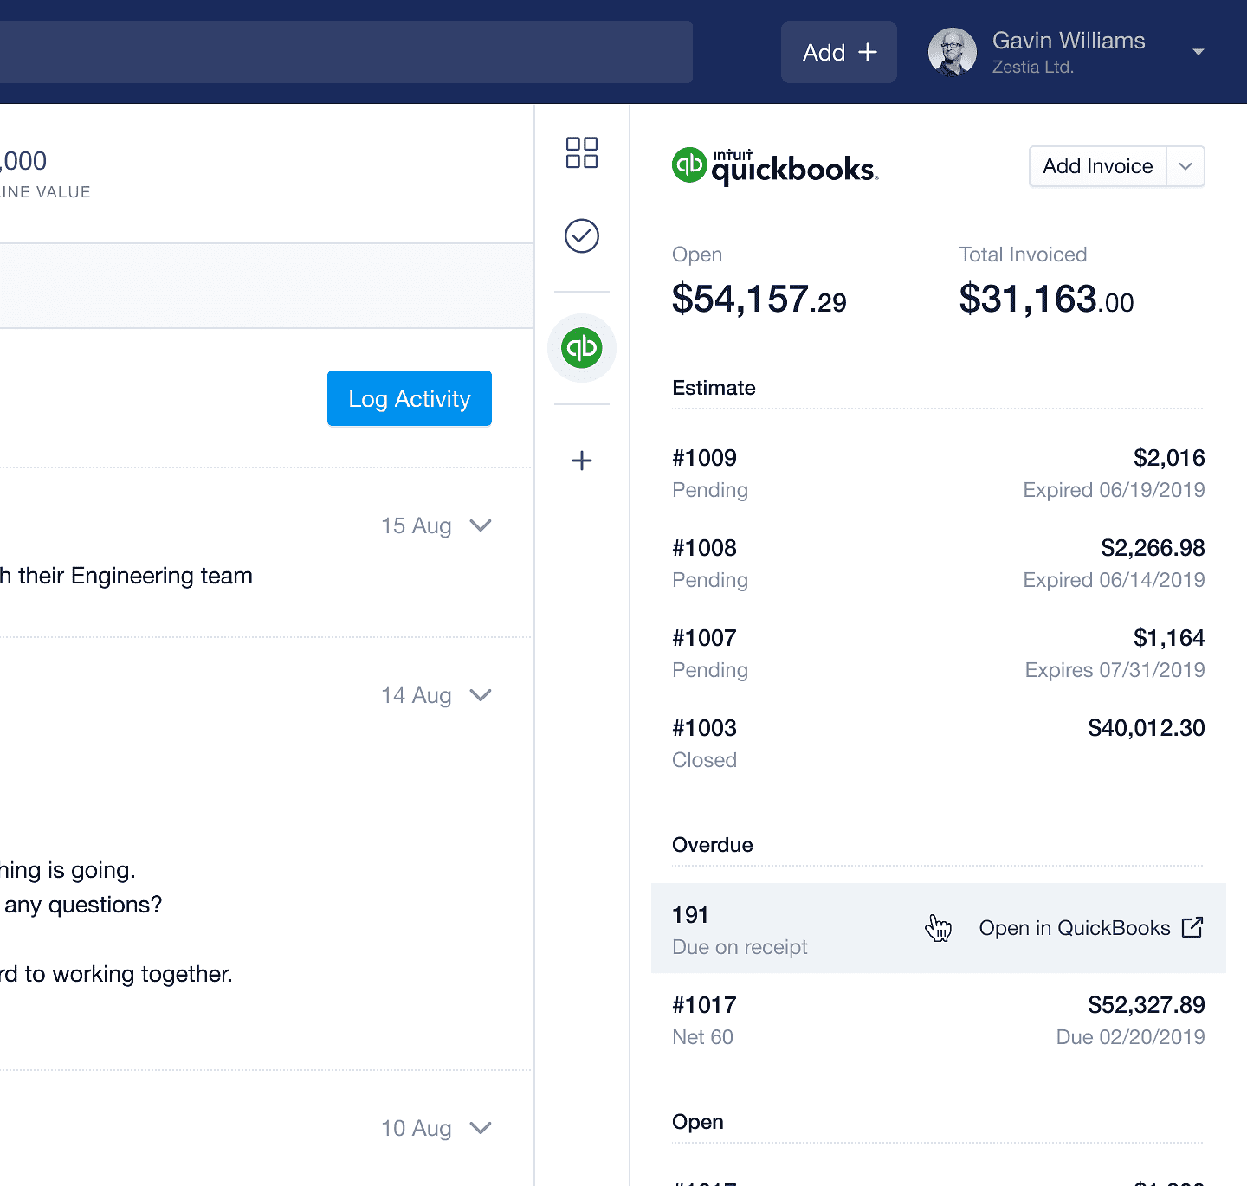Expand the 14 Aug activity entry

(x=481, y=695)
